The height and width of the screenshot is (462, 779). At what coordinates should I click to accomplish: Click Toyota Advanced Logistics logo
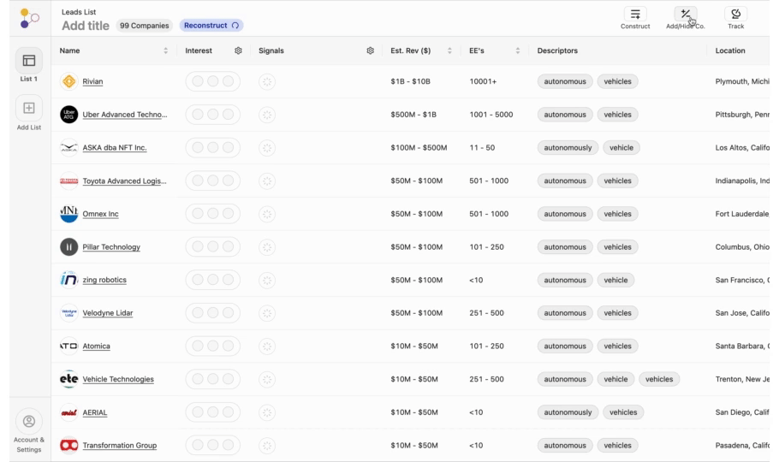(69, 181)
